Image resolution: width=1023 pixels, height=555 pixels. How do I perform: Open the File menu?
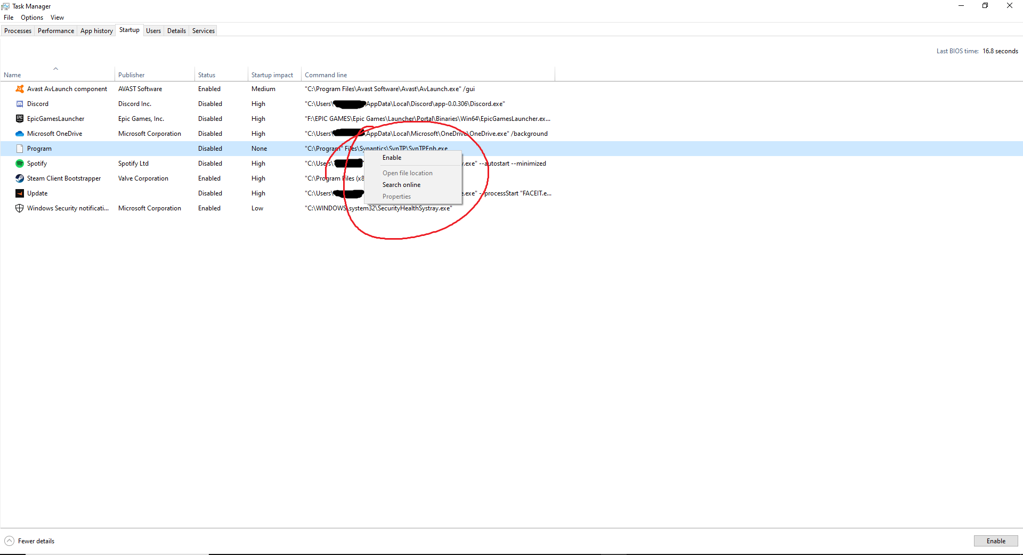point(9,18)
